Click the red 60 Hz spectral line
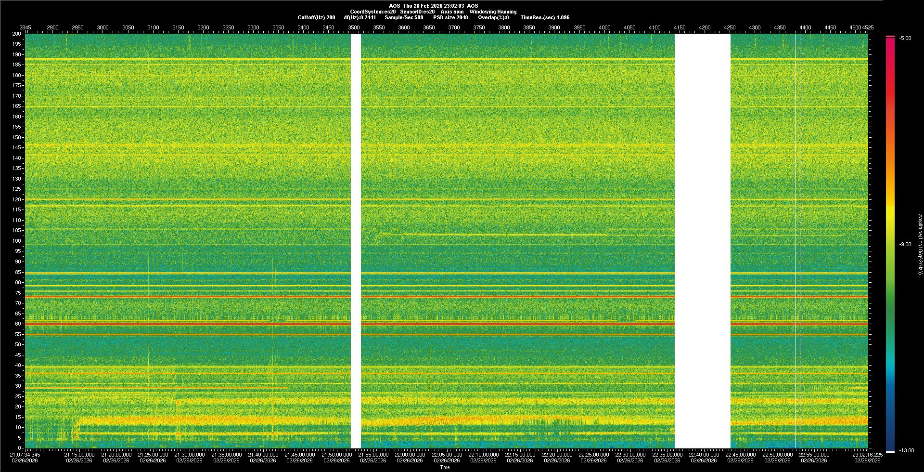The height and width of the screenshot is (472, 924). click(x=192, y=324)
